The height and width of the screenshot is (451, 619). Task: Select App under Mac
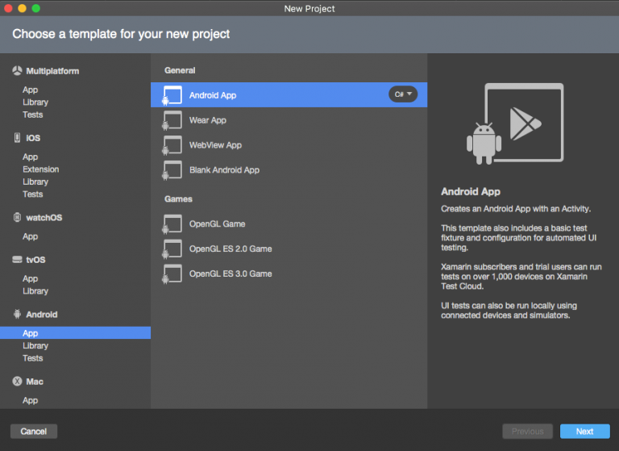pos(31,400)
